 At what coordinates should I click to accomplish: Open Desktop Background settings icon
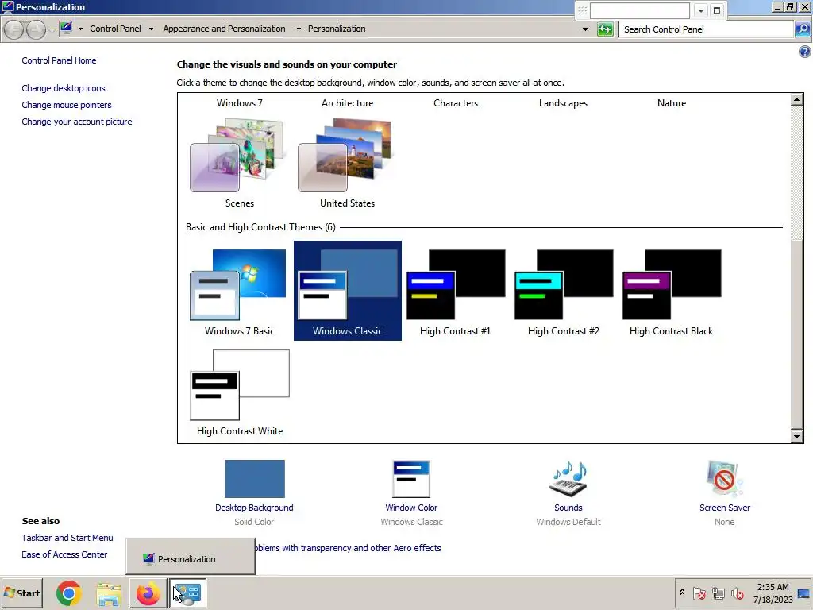(255, 479)
